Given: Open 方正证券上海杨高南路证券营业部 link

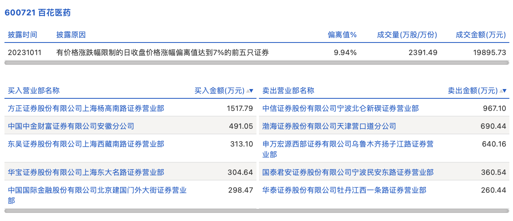Looking at the screenshot, I should (x=86, y=108).
